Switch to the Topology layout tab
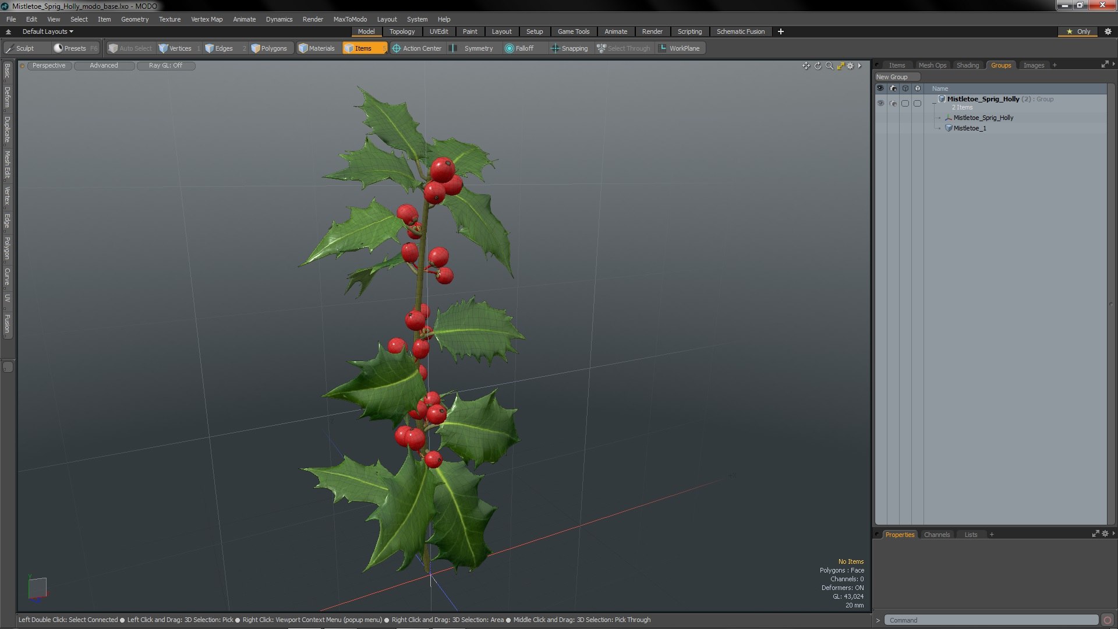Screen dimensions: 1118x629 coord(402,31)
